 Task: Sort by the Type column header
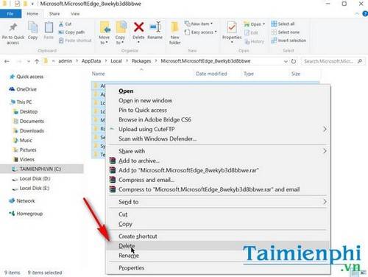(249, 74)
